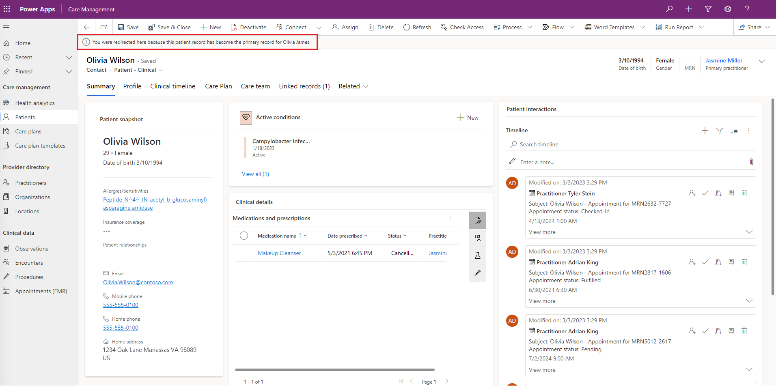
Task: Open the Care Plan tab
Action: click(x=219, y=86)
